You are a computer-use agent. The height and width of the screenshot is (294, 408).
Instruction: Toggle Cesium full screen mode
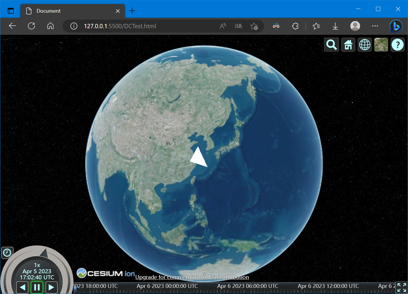[x=402, y=287]
